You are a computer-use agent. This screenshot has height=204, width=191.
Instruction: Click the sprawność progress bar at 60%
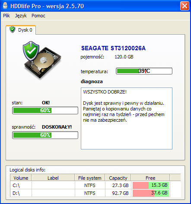(45, 135)
